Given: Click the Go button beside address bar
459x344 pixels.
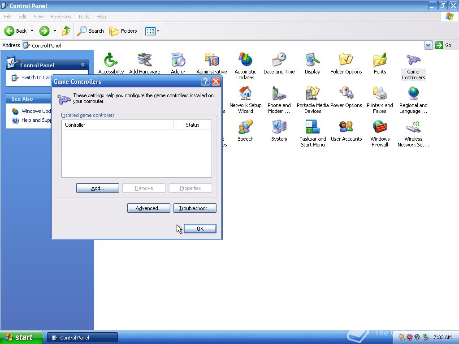Looking at the screenshot, I should (x=443, y=45).
